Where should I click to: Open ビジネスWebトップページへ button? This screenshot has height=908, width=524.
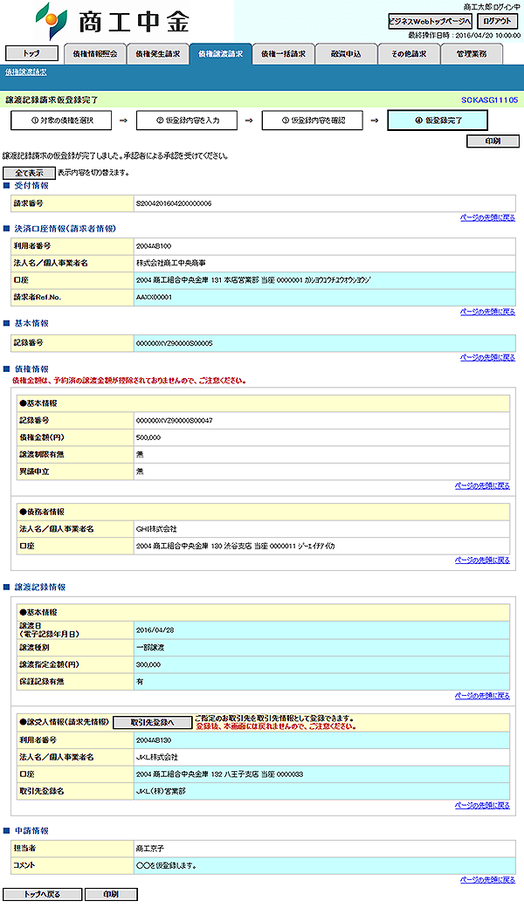point(431,22)
